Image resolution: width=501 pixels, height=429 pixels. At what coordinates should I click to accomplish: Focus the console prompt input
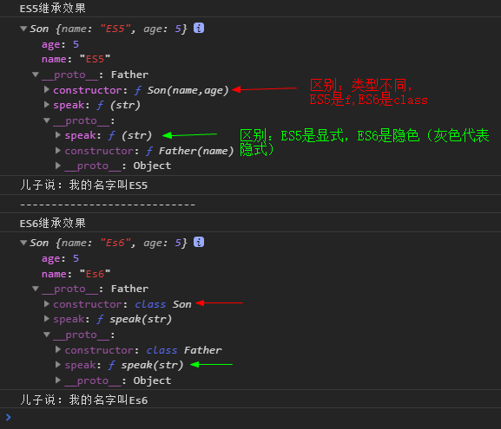click(255, 417)
